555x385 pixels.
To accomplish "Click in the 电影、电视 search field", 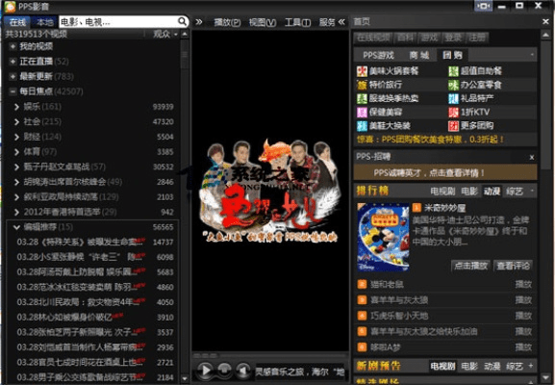I will tap(118, 22).
